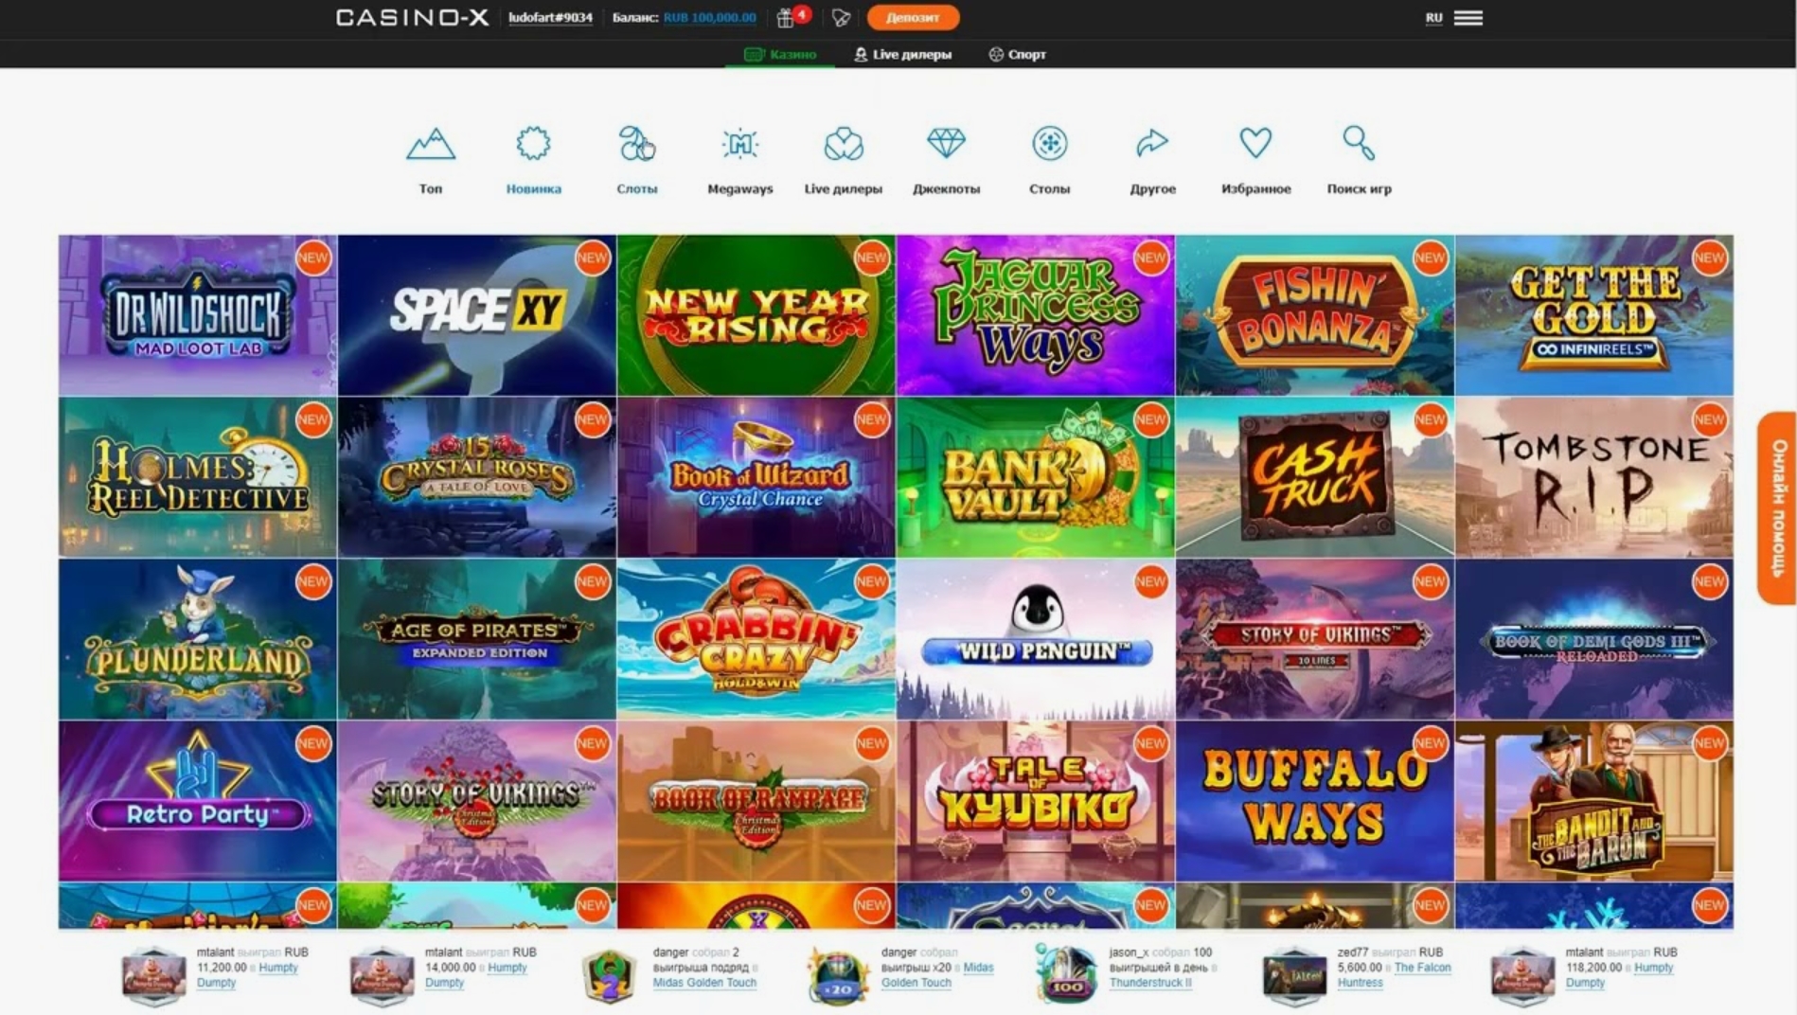Switch to the Live дилеры top tab
Screen dimensions: 1797x1015
(x=903, y=54)
